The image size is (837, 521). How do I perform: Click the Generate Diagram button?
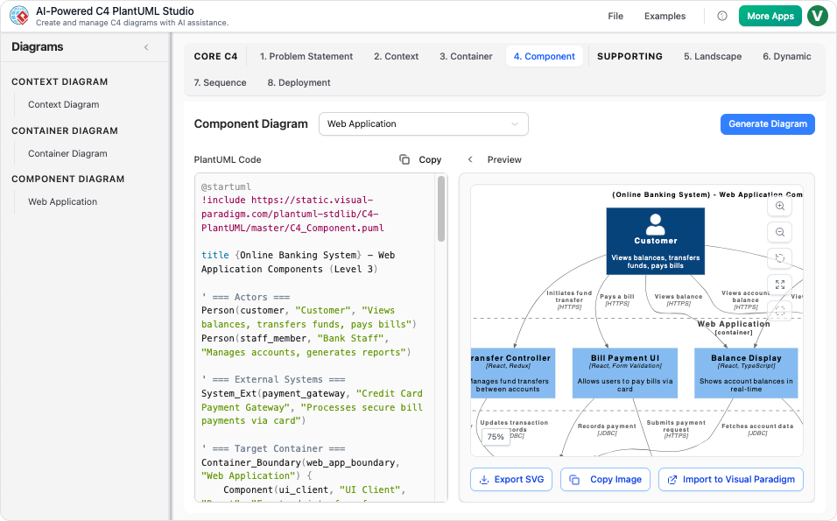tap(768, 123)
